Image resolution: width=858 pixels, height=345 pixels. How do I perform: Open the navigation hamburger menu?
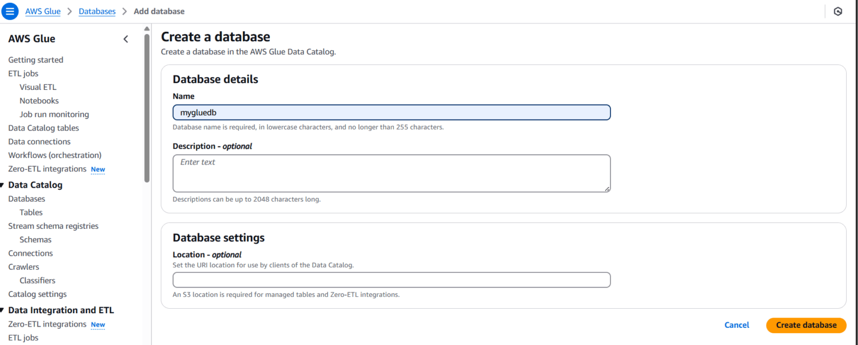click(10, 11)
